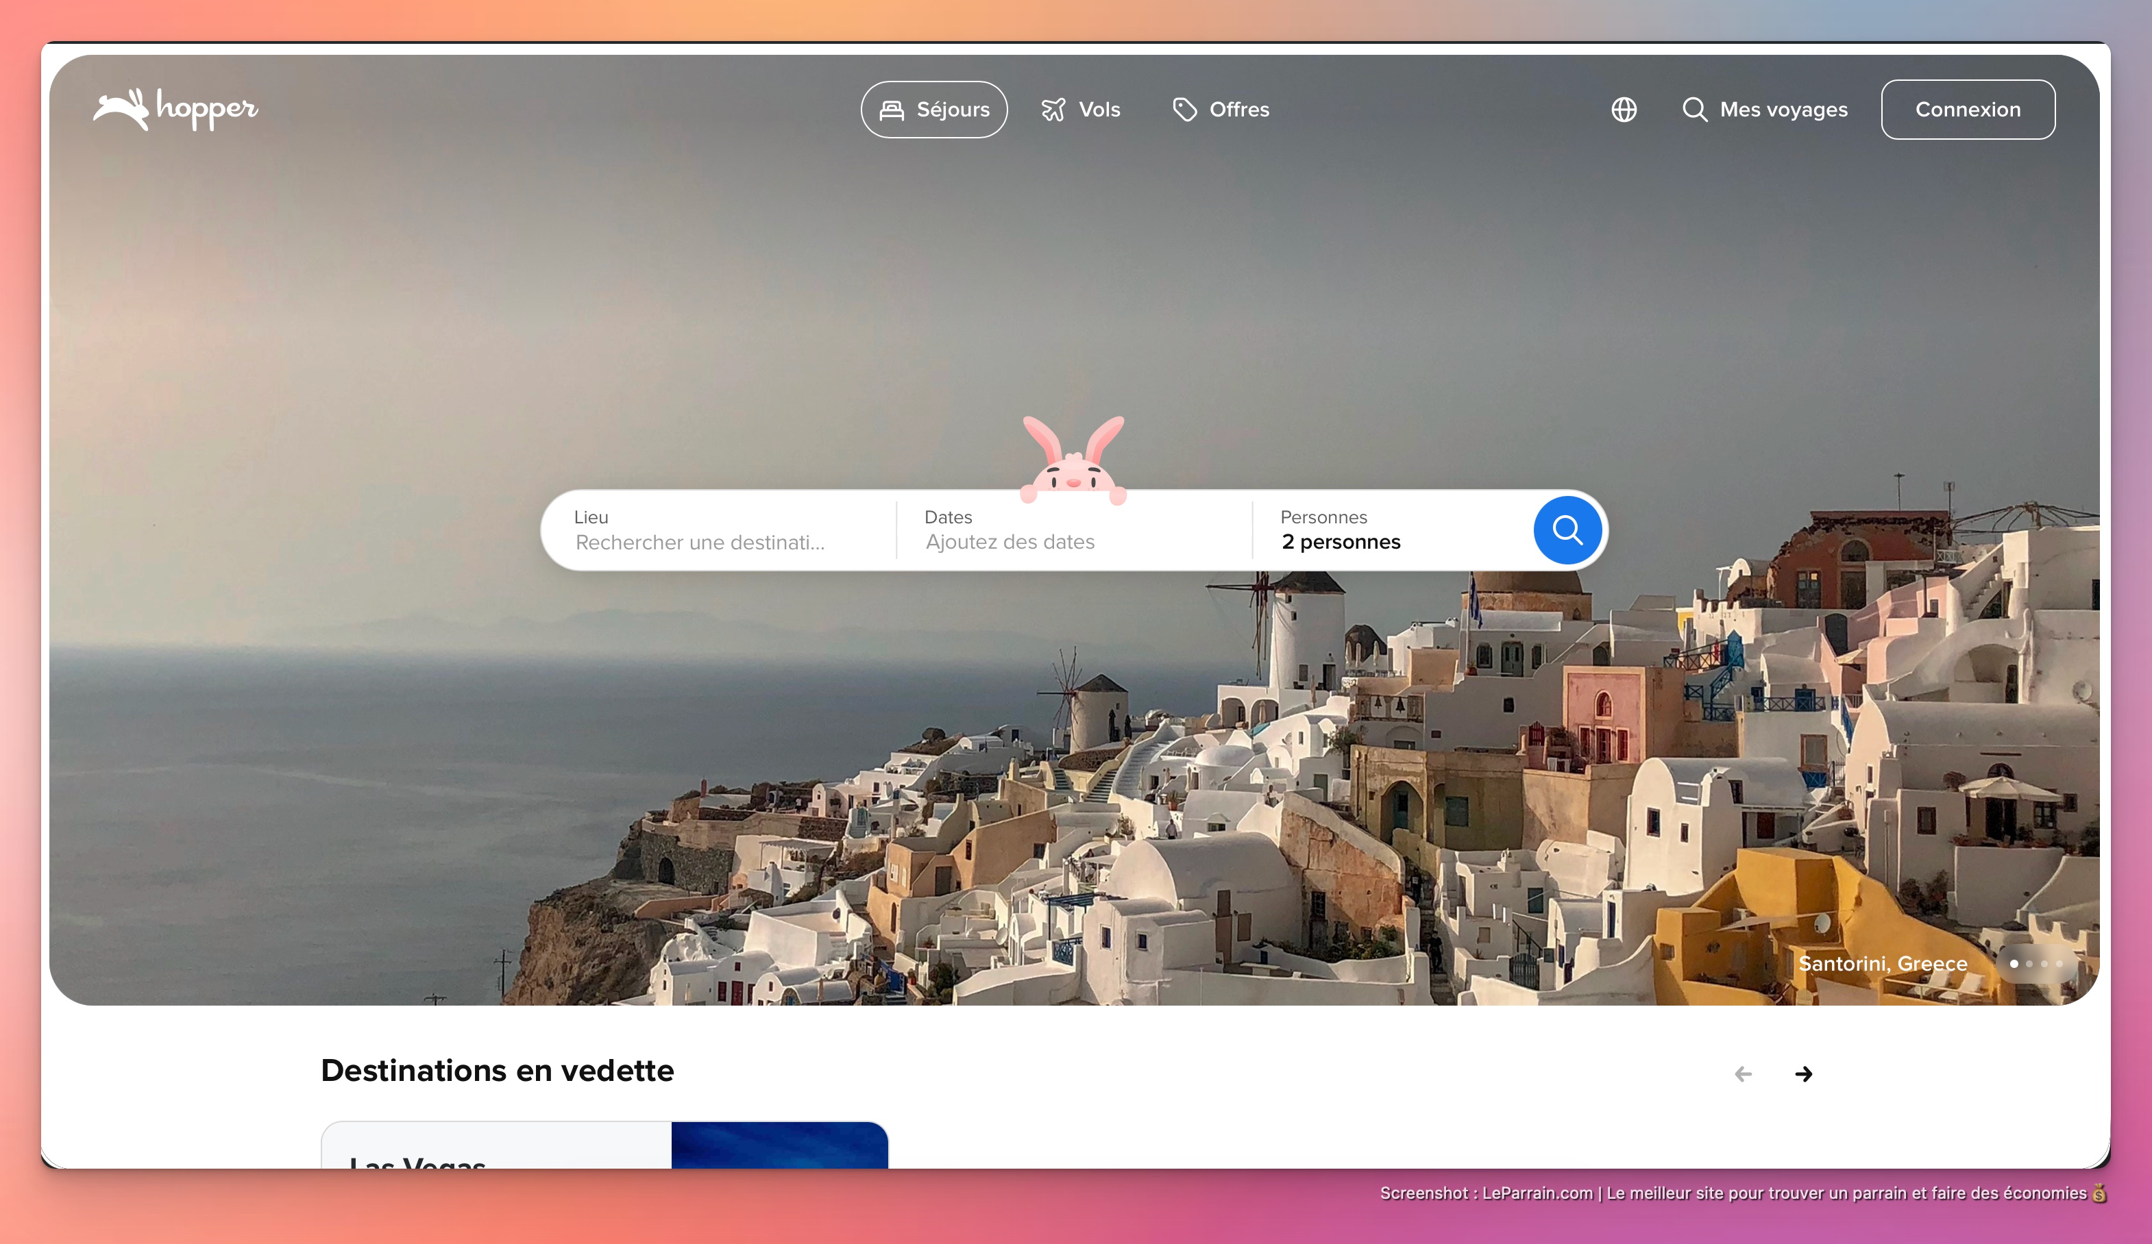Image resolution: width=2152 pixels, height=1244 pixels.
Task: Click the airplane icon beside Vols
Action: click(1053, 110)
